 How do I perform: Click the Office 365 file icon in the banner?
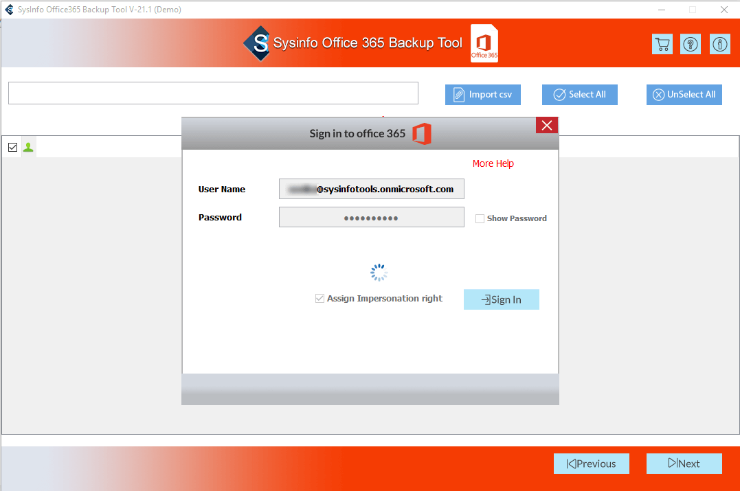click(484, 43)
